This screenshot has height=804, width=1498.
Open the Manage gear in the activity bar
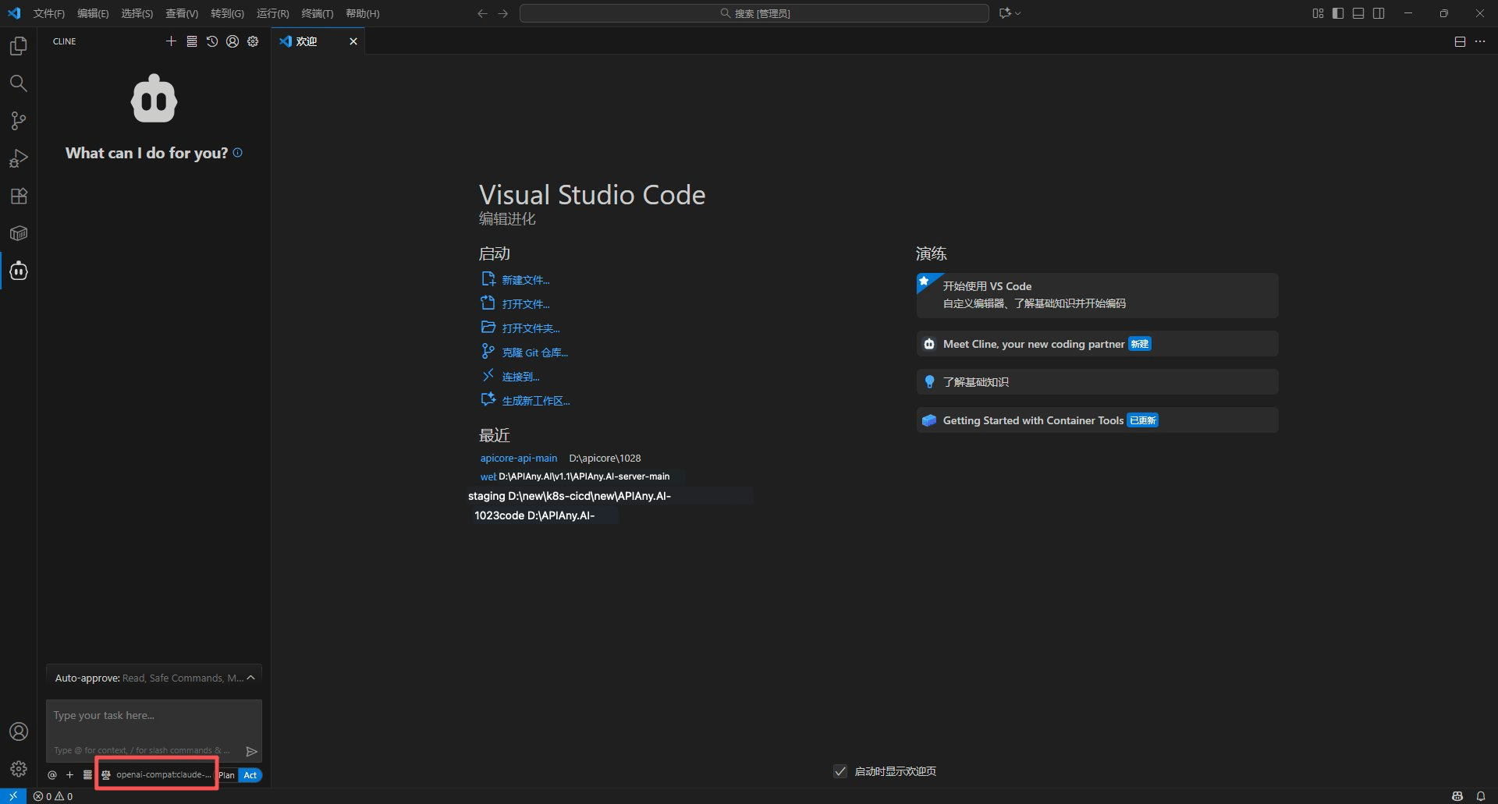coord(19,769)
